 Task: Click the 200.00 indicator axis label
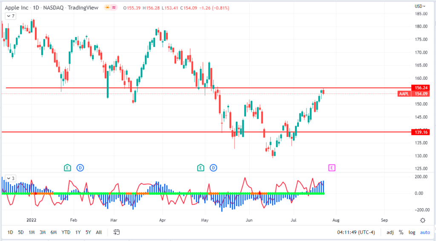pyautogui.click(x=421, y=177)
